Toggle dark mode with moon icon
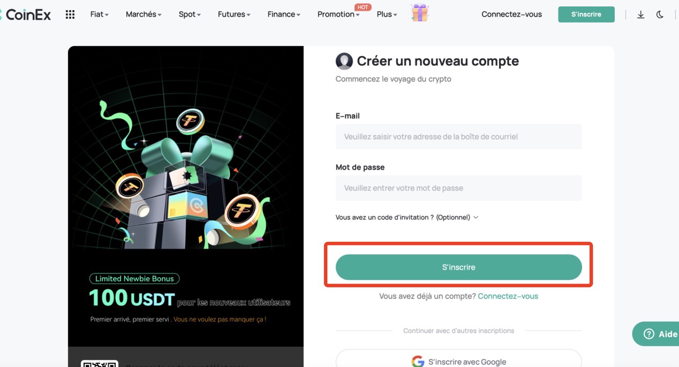This screenshot has height=367, width=679. tap(660, 14)
